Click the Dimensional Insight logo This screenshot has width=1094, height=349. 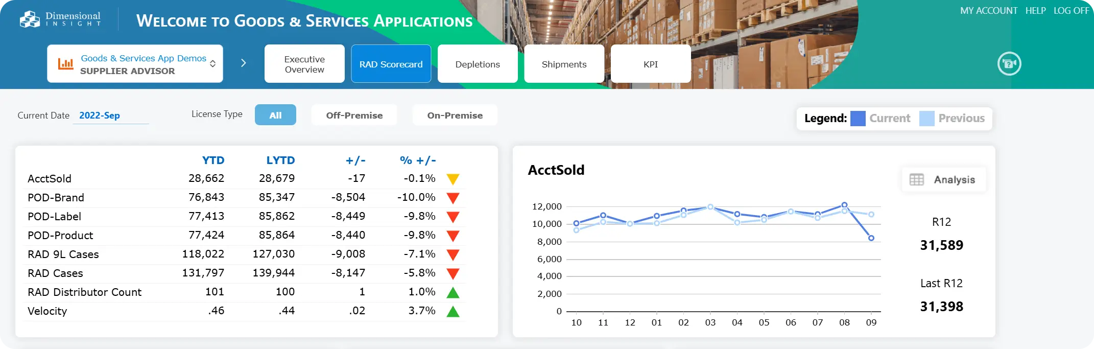(60, 19)
